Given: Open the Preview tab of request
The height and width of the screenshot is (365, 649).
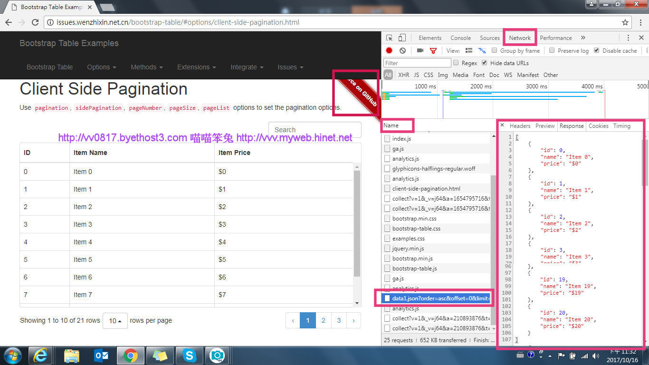Looking at the screenshot, I should [545, 126].
